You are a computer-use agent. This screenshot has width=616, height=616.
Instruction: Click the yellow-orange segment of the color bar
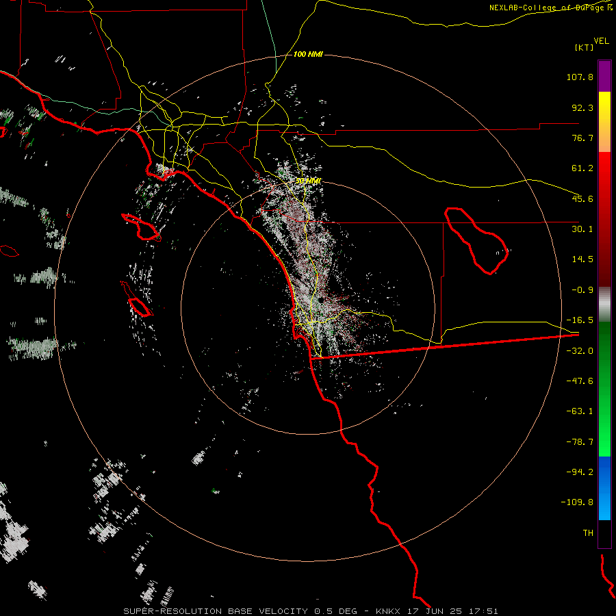point(604,122)
